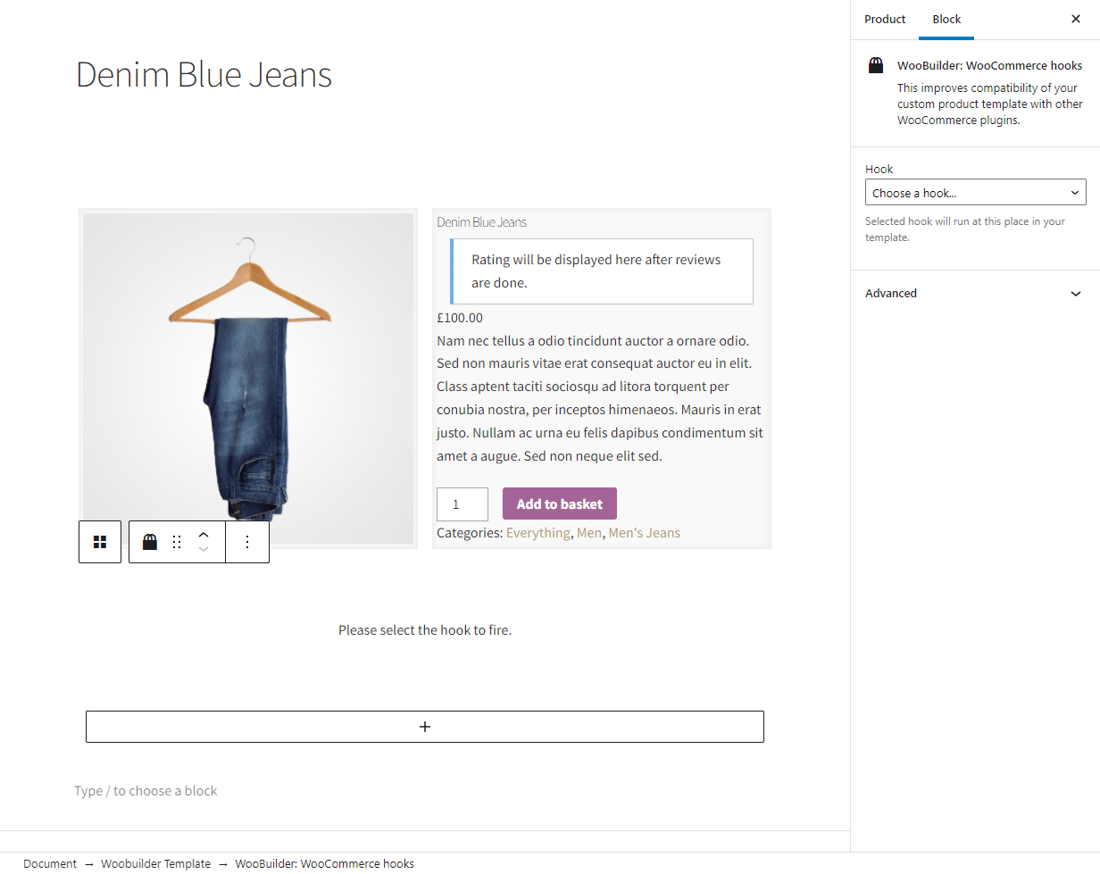This screenshot has width=1100, height=874.
Task: Click the WooBuilder bag icon in the sidebar
Action: pos(876,65)
